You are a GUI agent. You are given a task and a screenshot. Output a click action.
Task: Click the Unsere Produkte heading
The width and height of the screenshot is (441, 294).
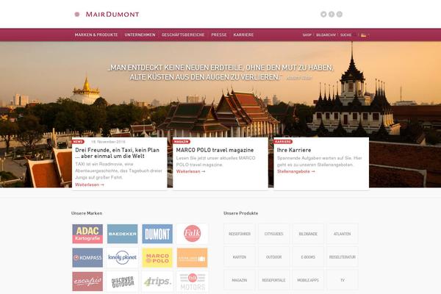[241, 213]
